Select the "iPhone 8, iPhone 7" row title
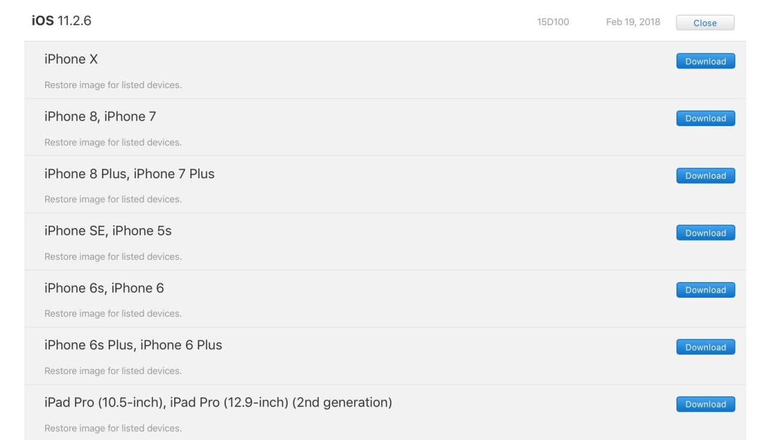 [100, 116]
